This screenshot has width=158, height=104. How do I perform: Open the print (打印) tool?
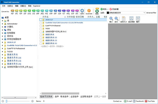[82, 12]
